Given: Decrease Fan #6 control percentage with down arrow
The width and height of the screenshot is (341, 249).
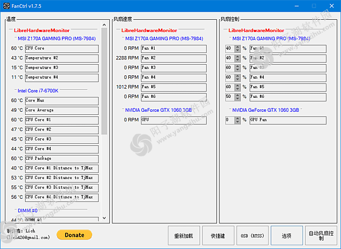Looking at the screenshot, I should point(238,98).
